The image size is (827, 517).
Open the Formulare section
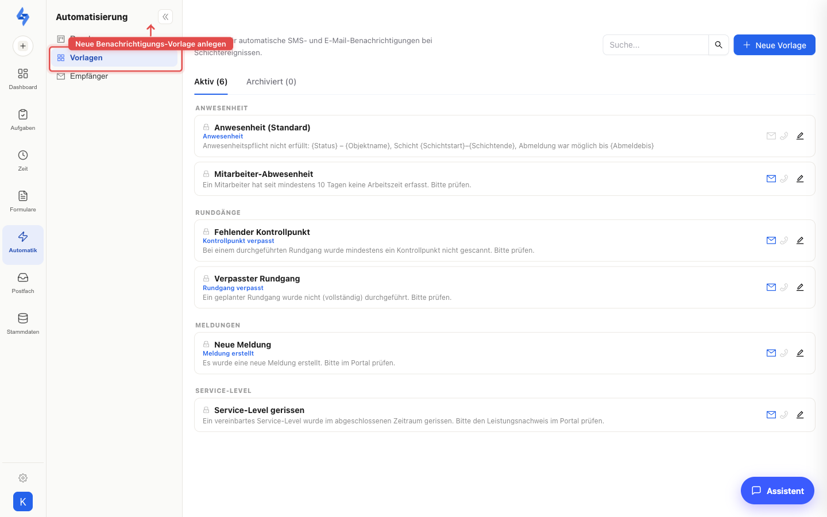pyautogui.click(x=23, y=201)
